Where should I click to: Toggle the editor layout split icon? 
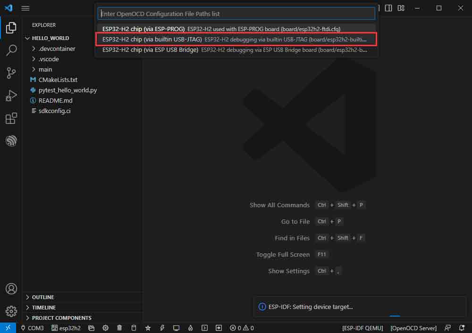388,8
